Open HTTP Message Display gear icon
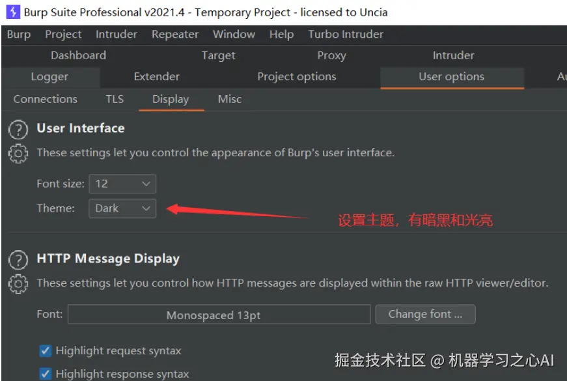The height and width of the screenshot is (381, 567). 18,284
